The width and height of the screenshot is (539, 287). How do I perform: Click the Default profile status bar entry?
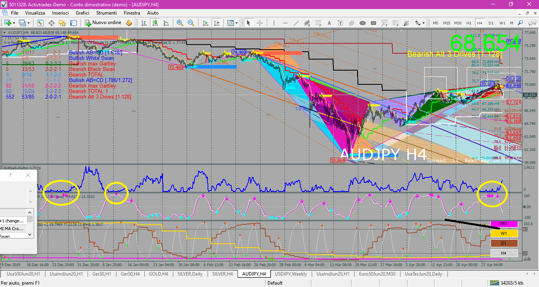[275, 283]
